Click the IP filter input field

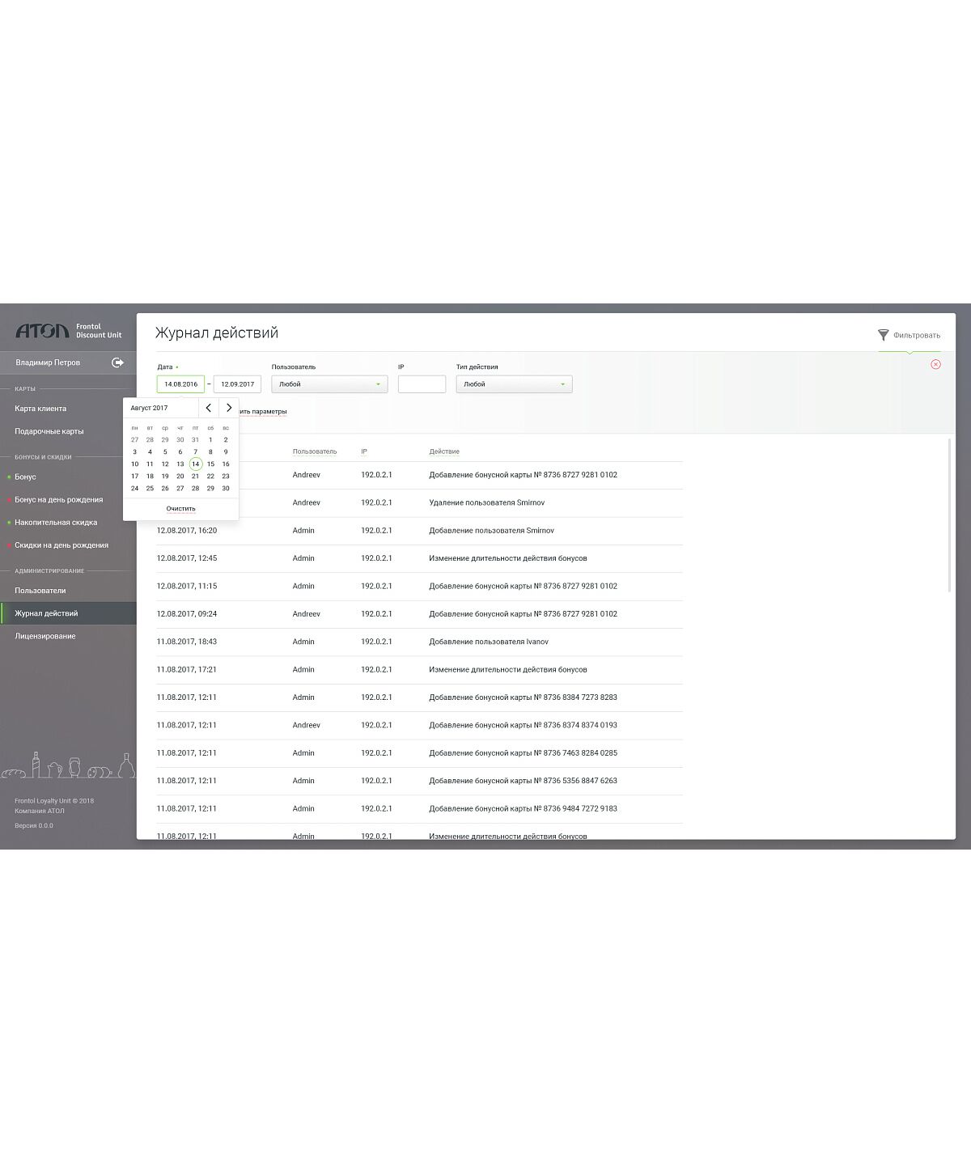point(422,384)
